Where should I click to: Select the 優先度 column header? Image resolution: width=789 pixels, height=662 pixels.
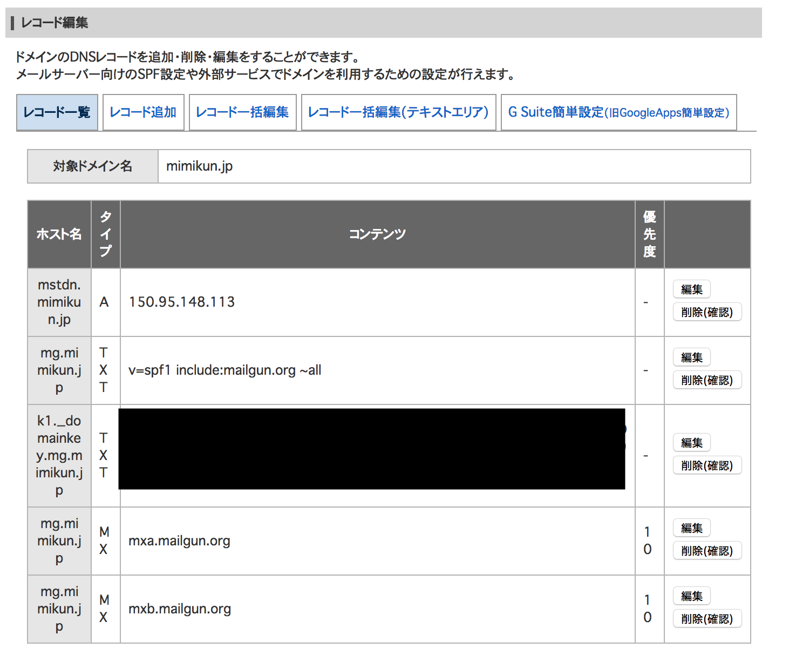(x=649, y=234)
